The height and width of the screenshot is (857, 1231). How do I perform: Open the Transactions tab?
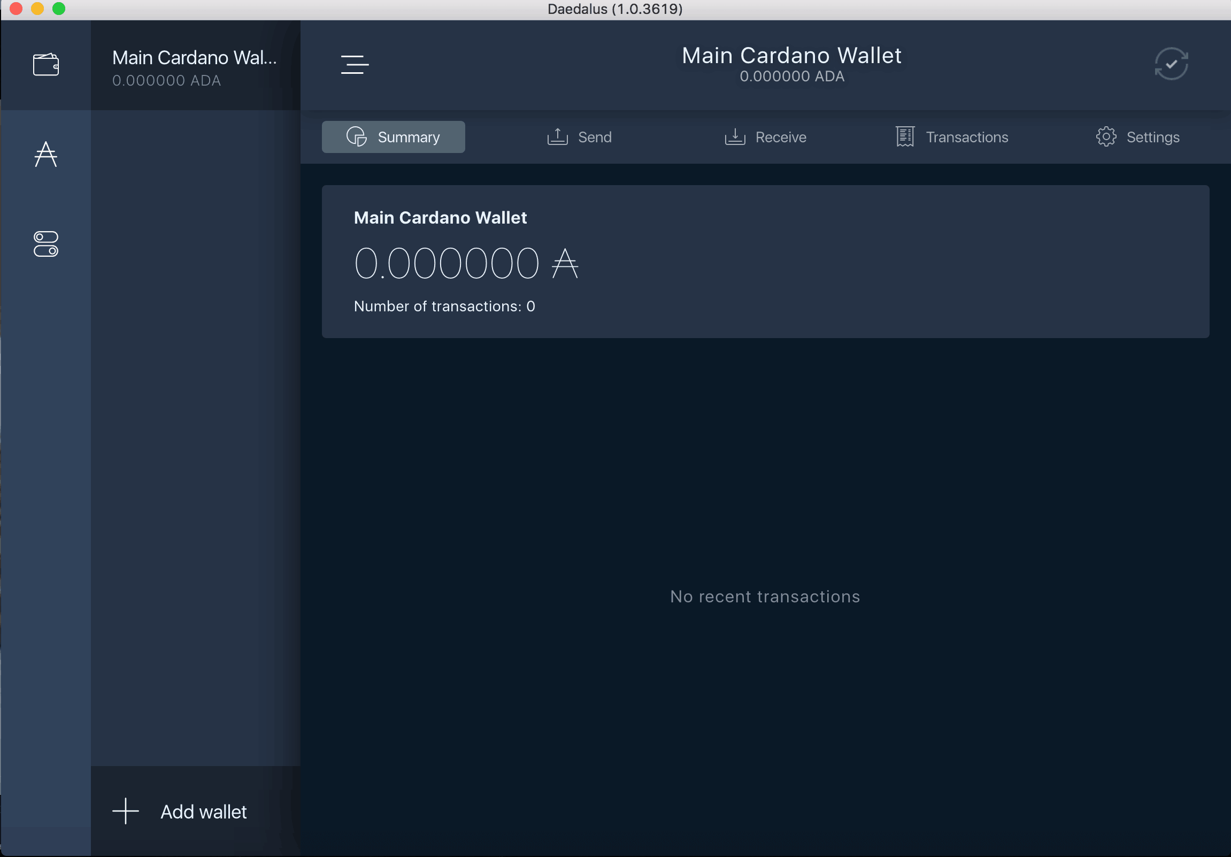coord(951,136)
